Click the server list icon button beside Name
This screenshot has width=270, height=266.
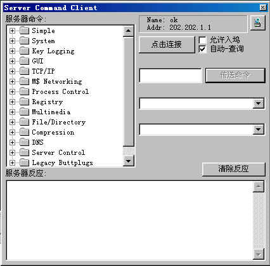coord(257,23)
